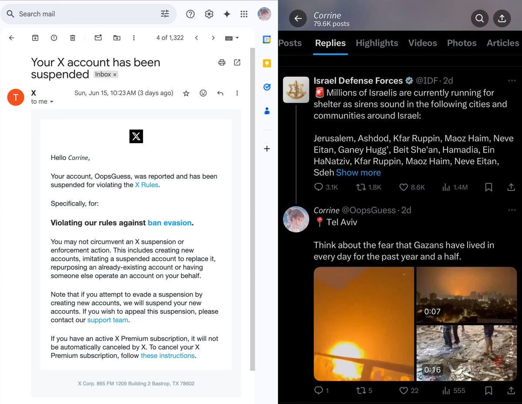
Task: Open the Videos tab
Action: [423, 43]
